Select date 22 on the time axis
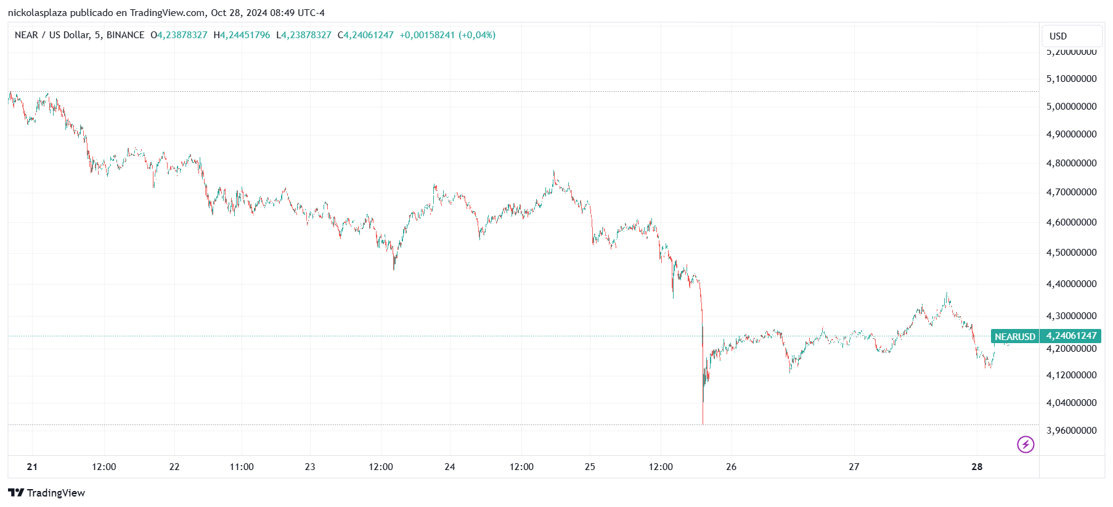1113x507 pixels. coord(174,467)
